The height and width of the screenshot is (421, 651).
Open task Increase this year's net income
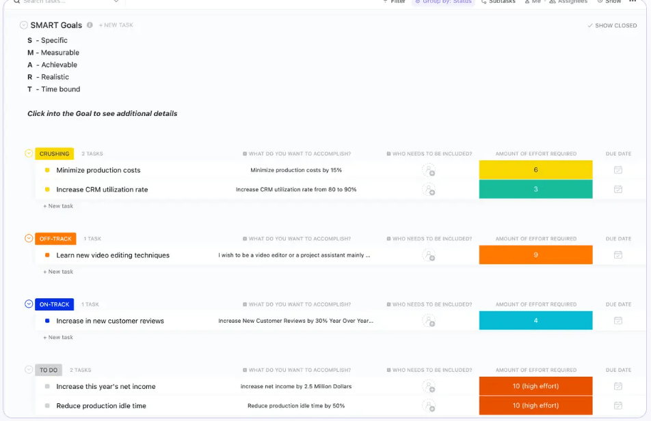tap(106, 387)
